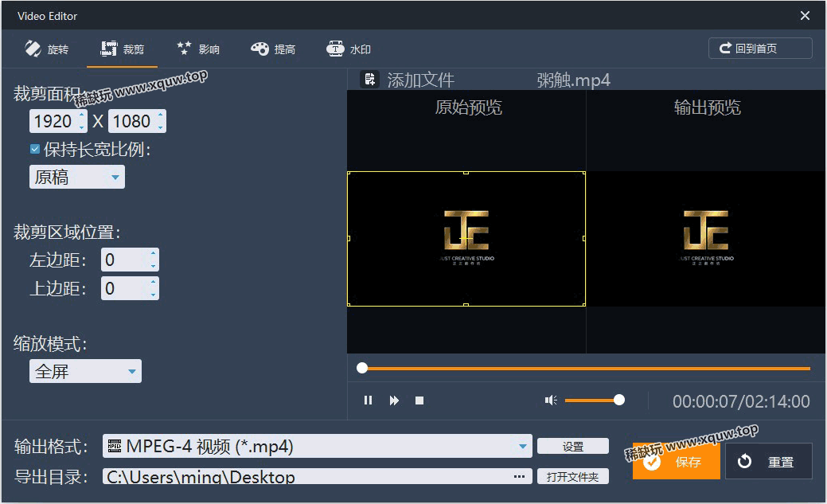Increase crop width with up arrow
The image size is (827, 504).
coord(82,115)
